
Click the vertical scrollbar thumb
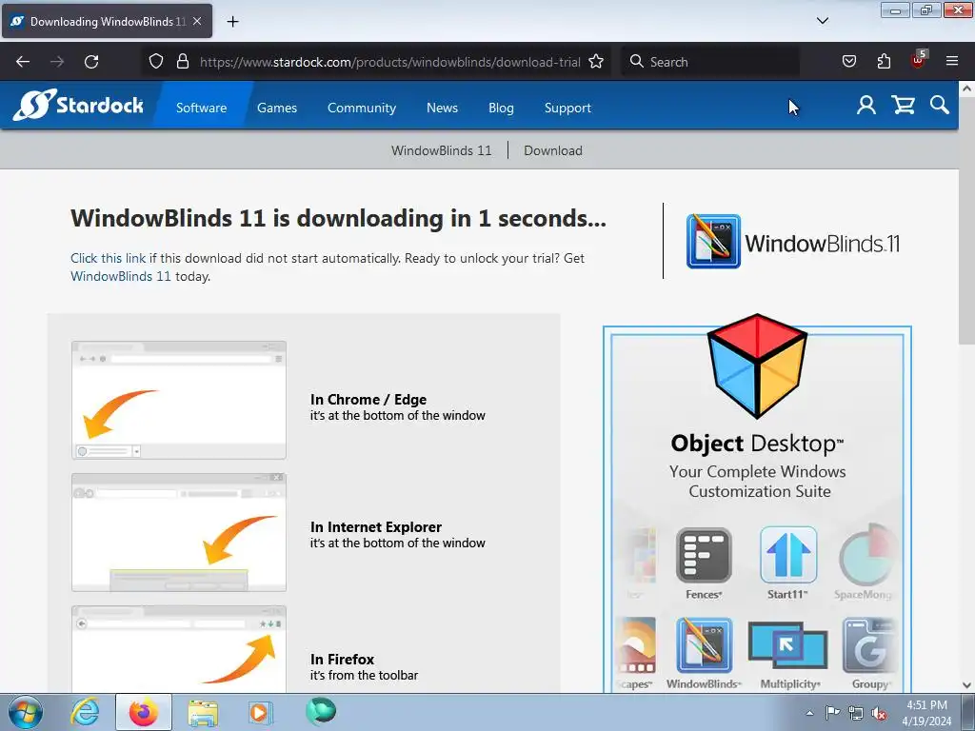pos(967,220)
